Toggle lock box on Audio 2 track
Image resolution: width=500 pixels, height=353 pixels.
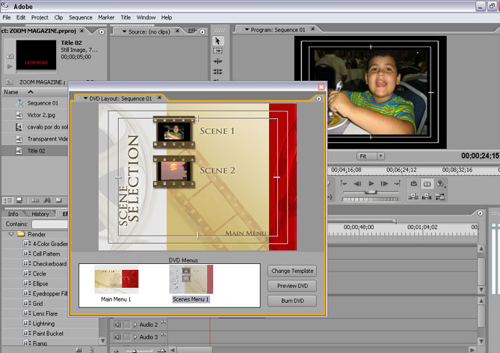point(126,325)
